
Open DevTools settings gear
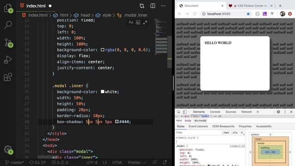(278, 112)
